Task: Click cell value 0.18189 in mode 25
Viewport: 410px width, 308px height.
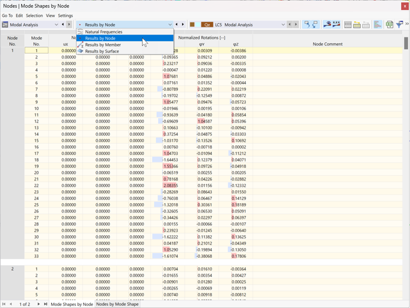Action: [236, 205]
